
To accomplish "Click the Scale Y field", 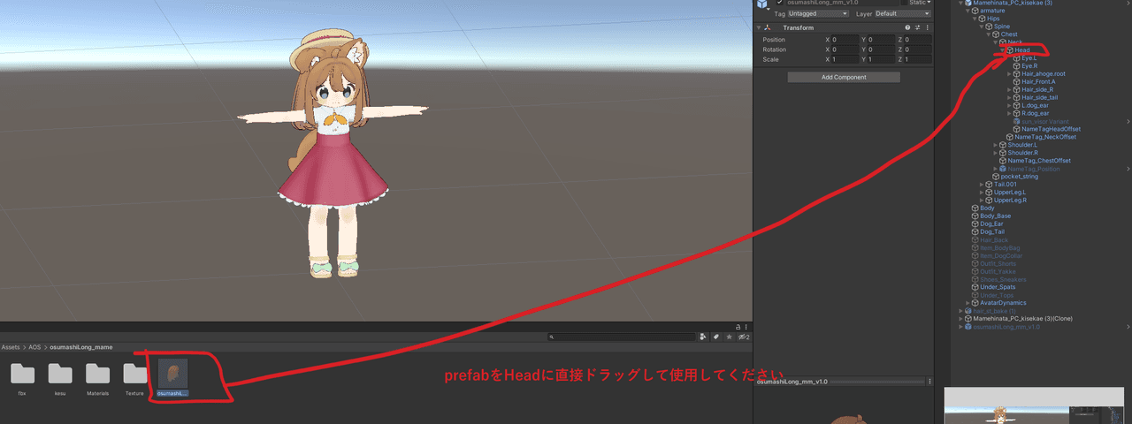I will point(881,59).
